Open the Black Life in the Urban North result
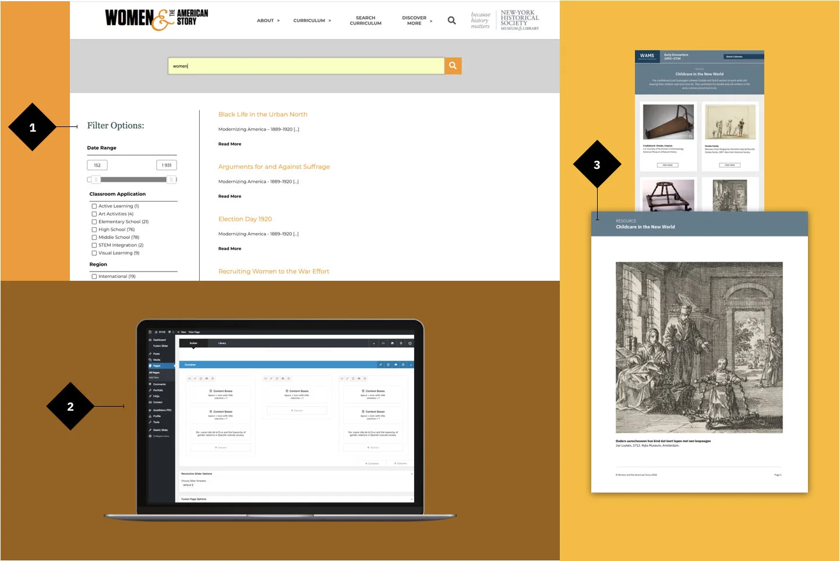 pyautogui.click(x=263, y=114)
